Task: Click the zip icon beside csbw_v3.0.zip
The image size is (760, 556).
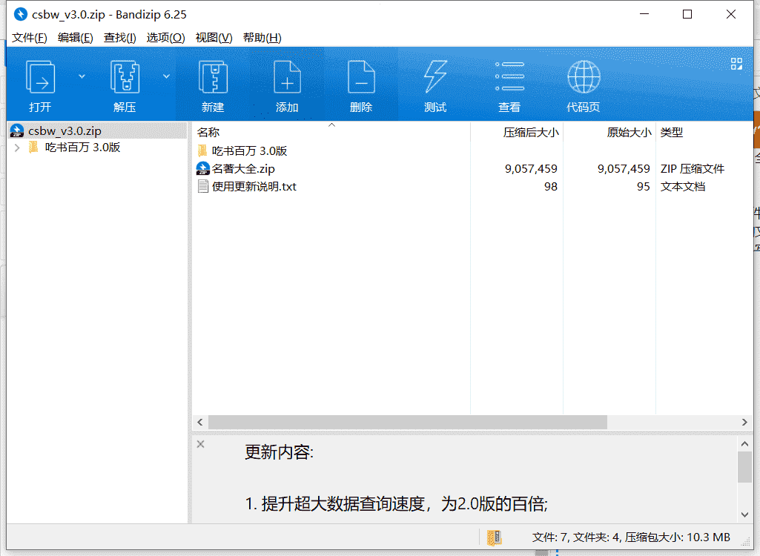Action: (x=17, y=131)
